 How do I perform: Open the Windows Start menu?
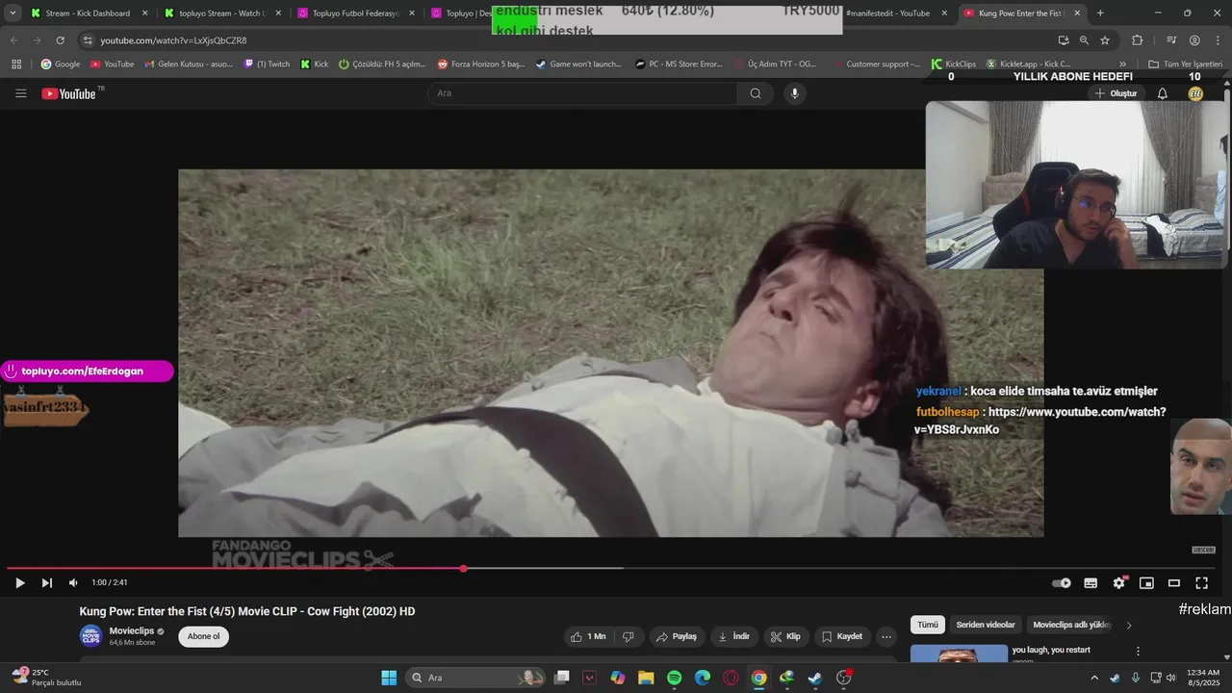(x=389, y=678)
